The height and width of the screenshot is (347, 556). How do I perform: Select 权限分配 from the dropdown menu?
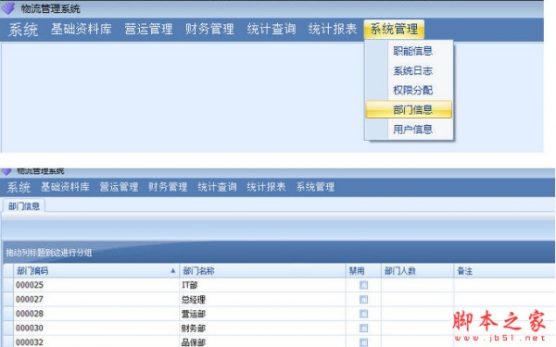[412, 90]
